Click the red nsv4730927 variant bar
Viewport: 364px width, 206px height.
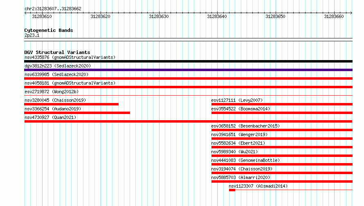tap(188, 121)
